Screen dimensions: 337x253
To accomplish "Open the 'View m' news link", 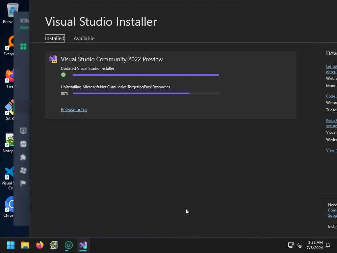I will click(331, 150).
